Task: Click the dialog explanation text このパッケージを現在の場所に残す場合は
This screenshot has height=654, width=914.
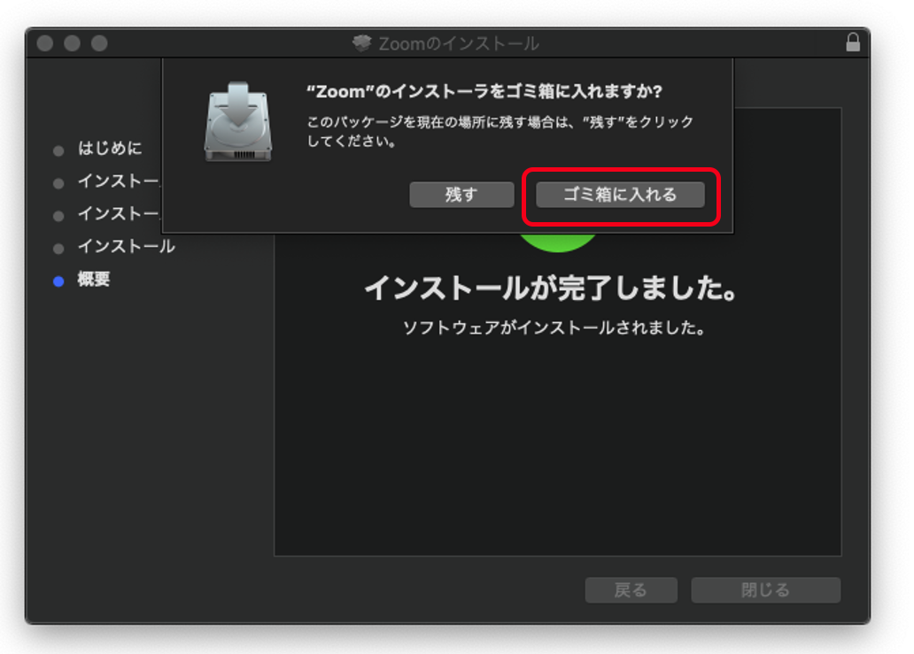Action: point(500,131)
